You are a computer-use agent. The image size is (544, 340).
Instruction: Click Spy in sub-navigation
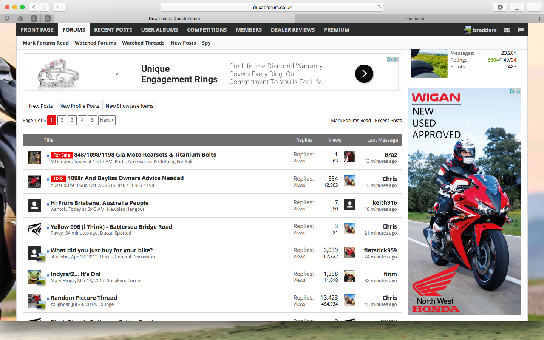coord(206,43)
